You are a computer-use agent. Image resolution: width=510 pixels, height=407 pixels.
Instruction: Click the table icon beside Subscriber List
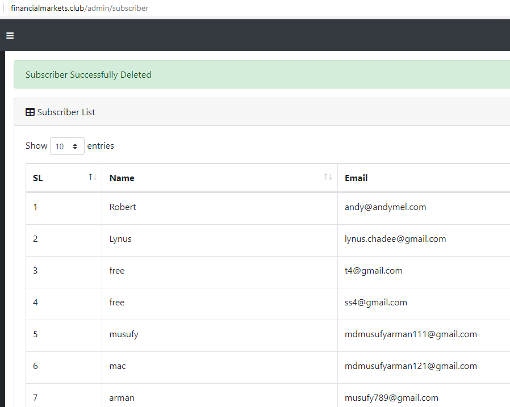click(30, 112)
